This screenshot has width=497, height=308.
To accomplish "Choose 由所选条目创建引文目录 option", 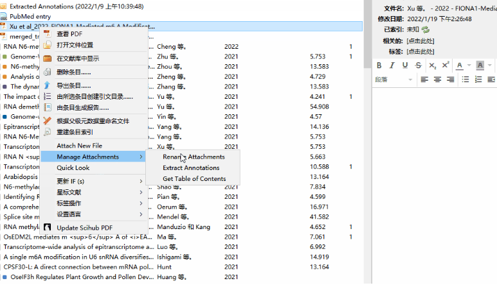I will pos(94,97).
